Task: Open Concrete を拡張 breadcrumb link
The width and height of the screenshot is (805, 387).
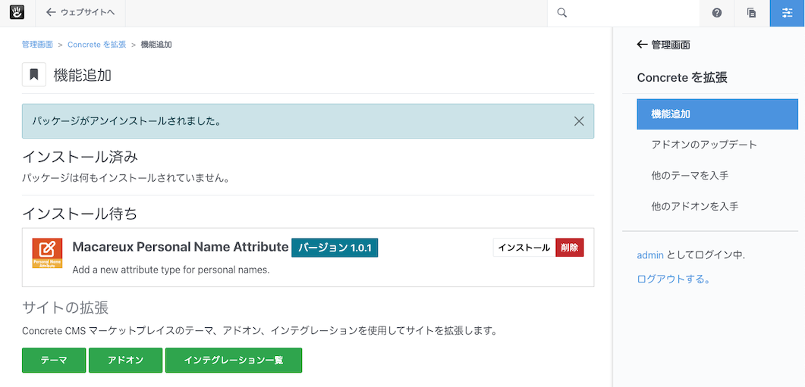Action: point(96,45)
